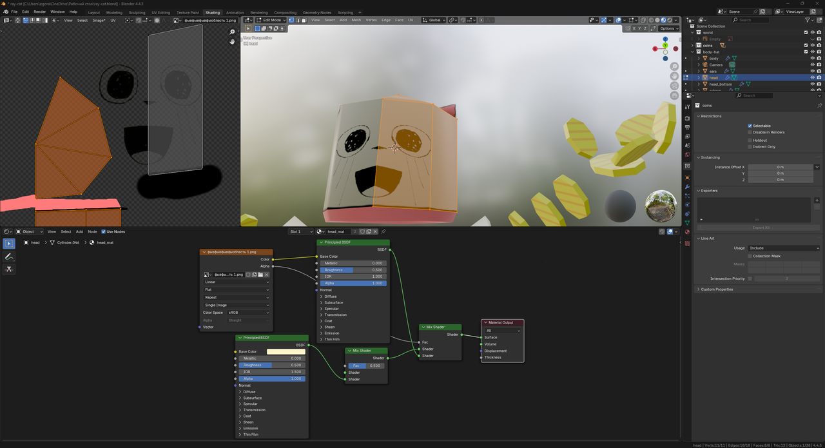Toggle Use Nodes checkbox
The image size is (825, 448).
(103, 231)
